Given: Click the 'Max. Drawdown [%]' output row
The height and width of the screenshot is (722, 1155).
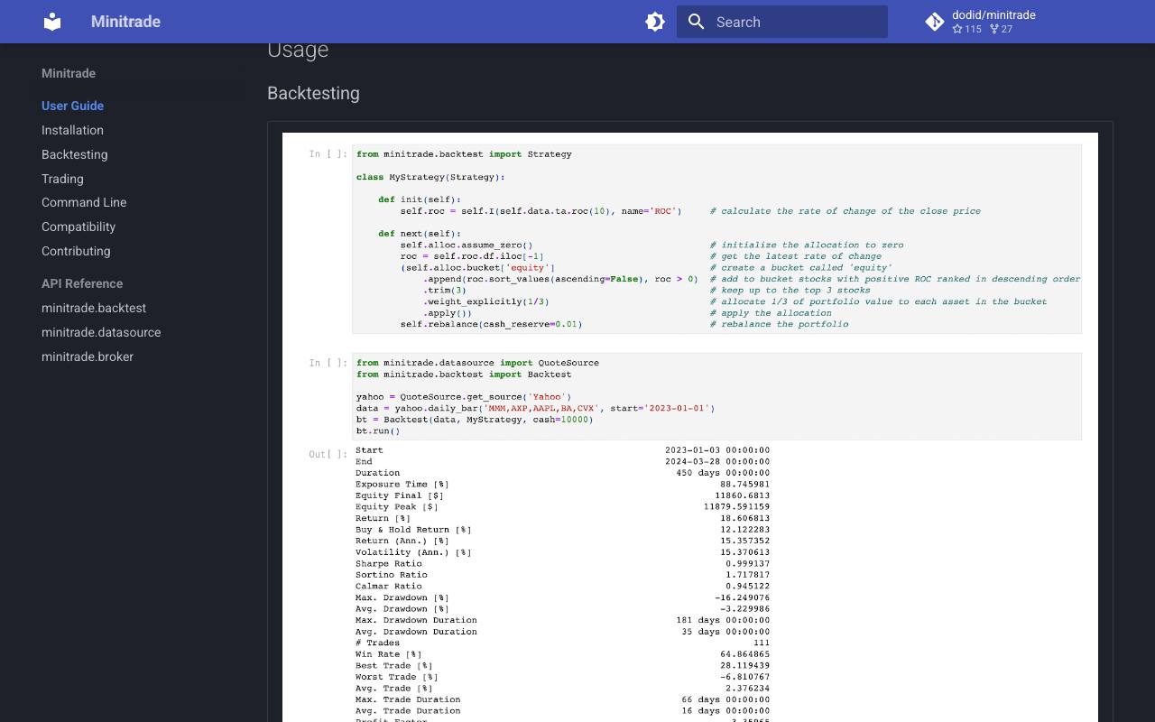Looking at the screenshot, I should click(x=562, y=597).
